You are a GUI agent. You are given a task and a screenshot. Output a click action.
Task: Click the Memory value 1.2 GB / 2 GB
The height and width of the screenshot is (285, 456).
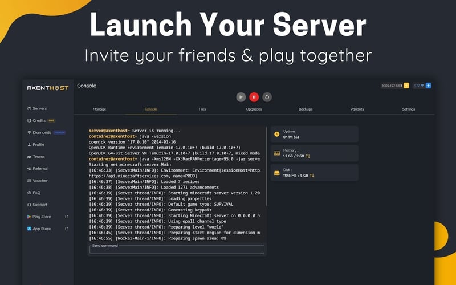[294, 156]
